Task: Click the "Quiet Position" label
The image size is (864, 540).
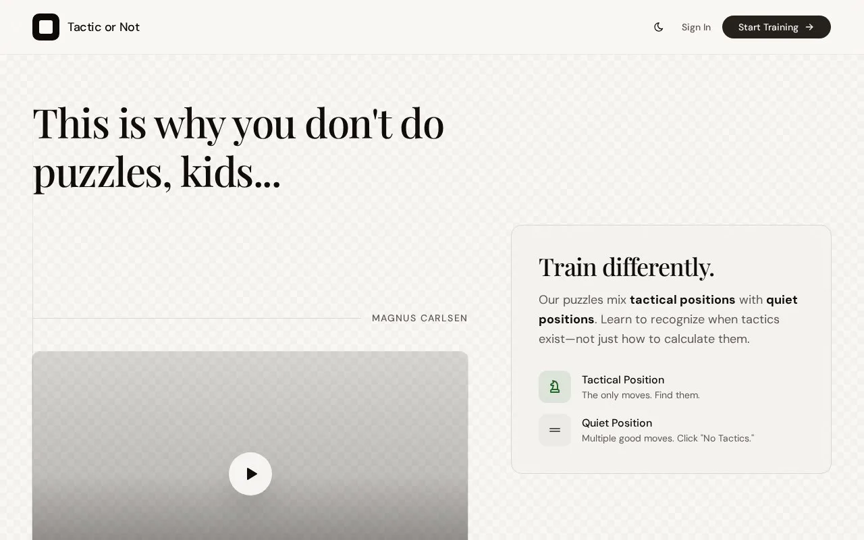Action: [617, 423]
